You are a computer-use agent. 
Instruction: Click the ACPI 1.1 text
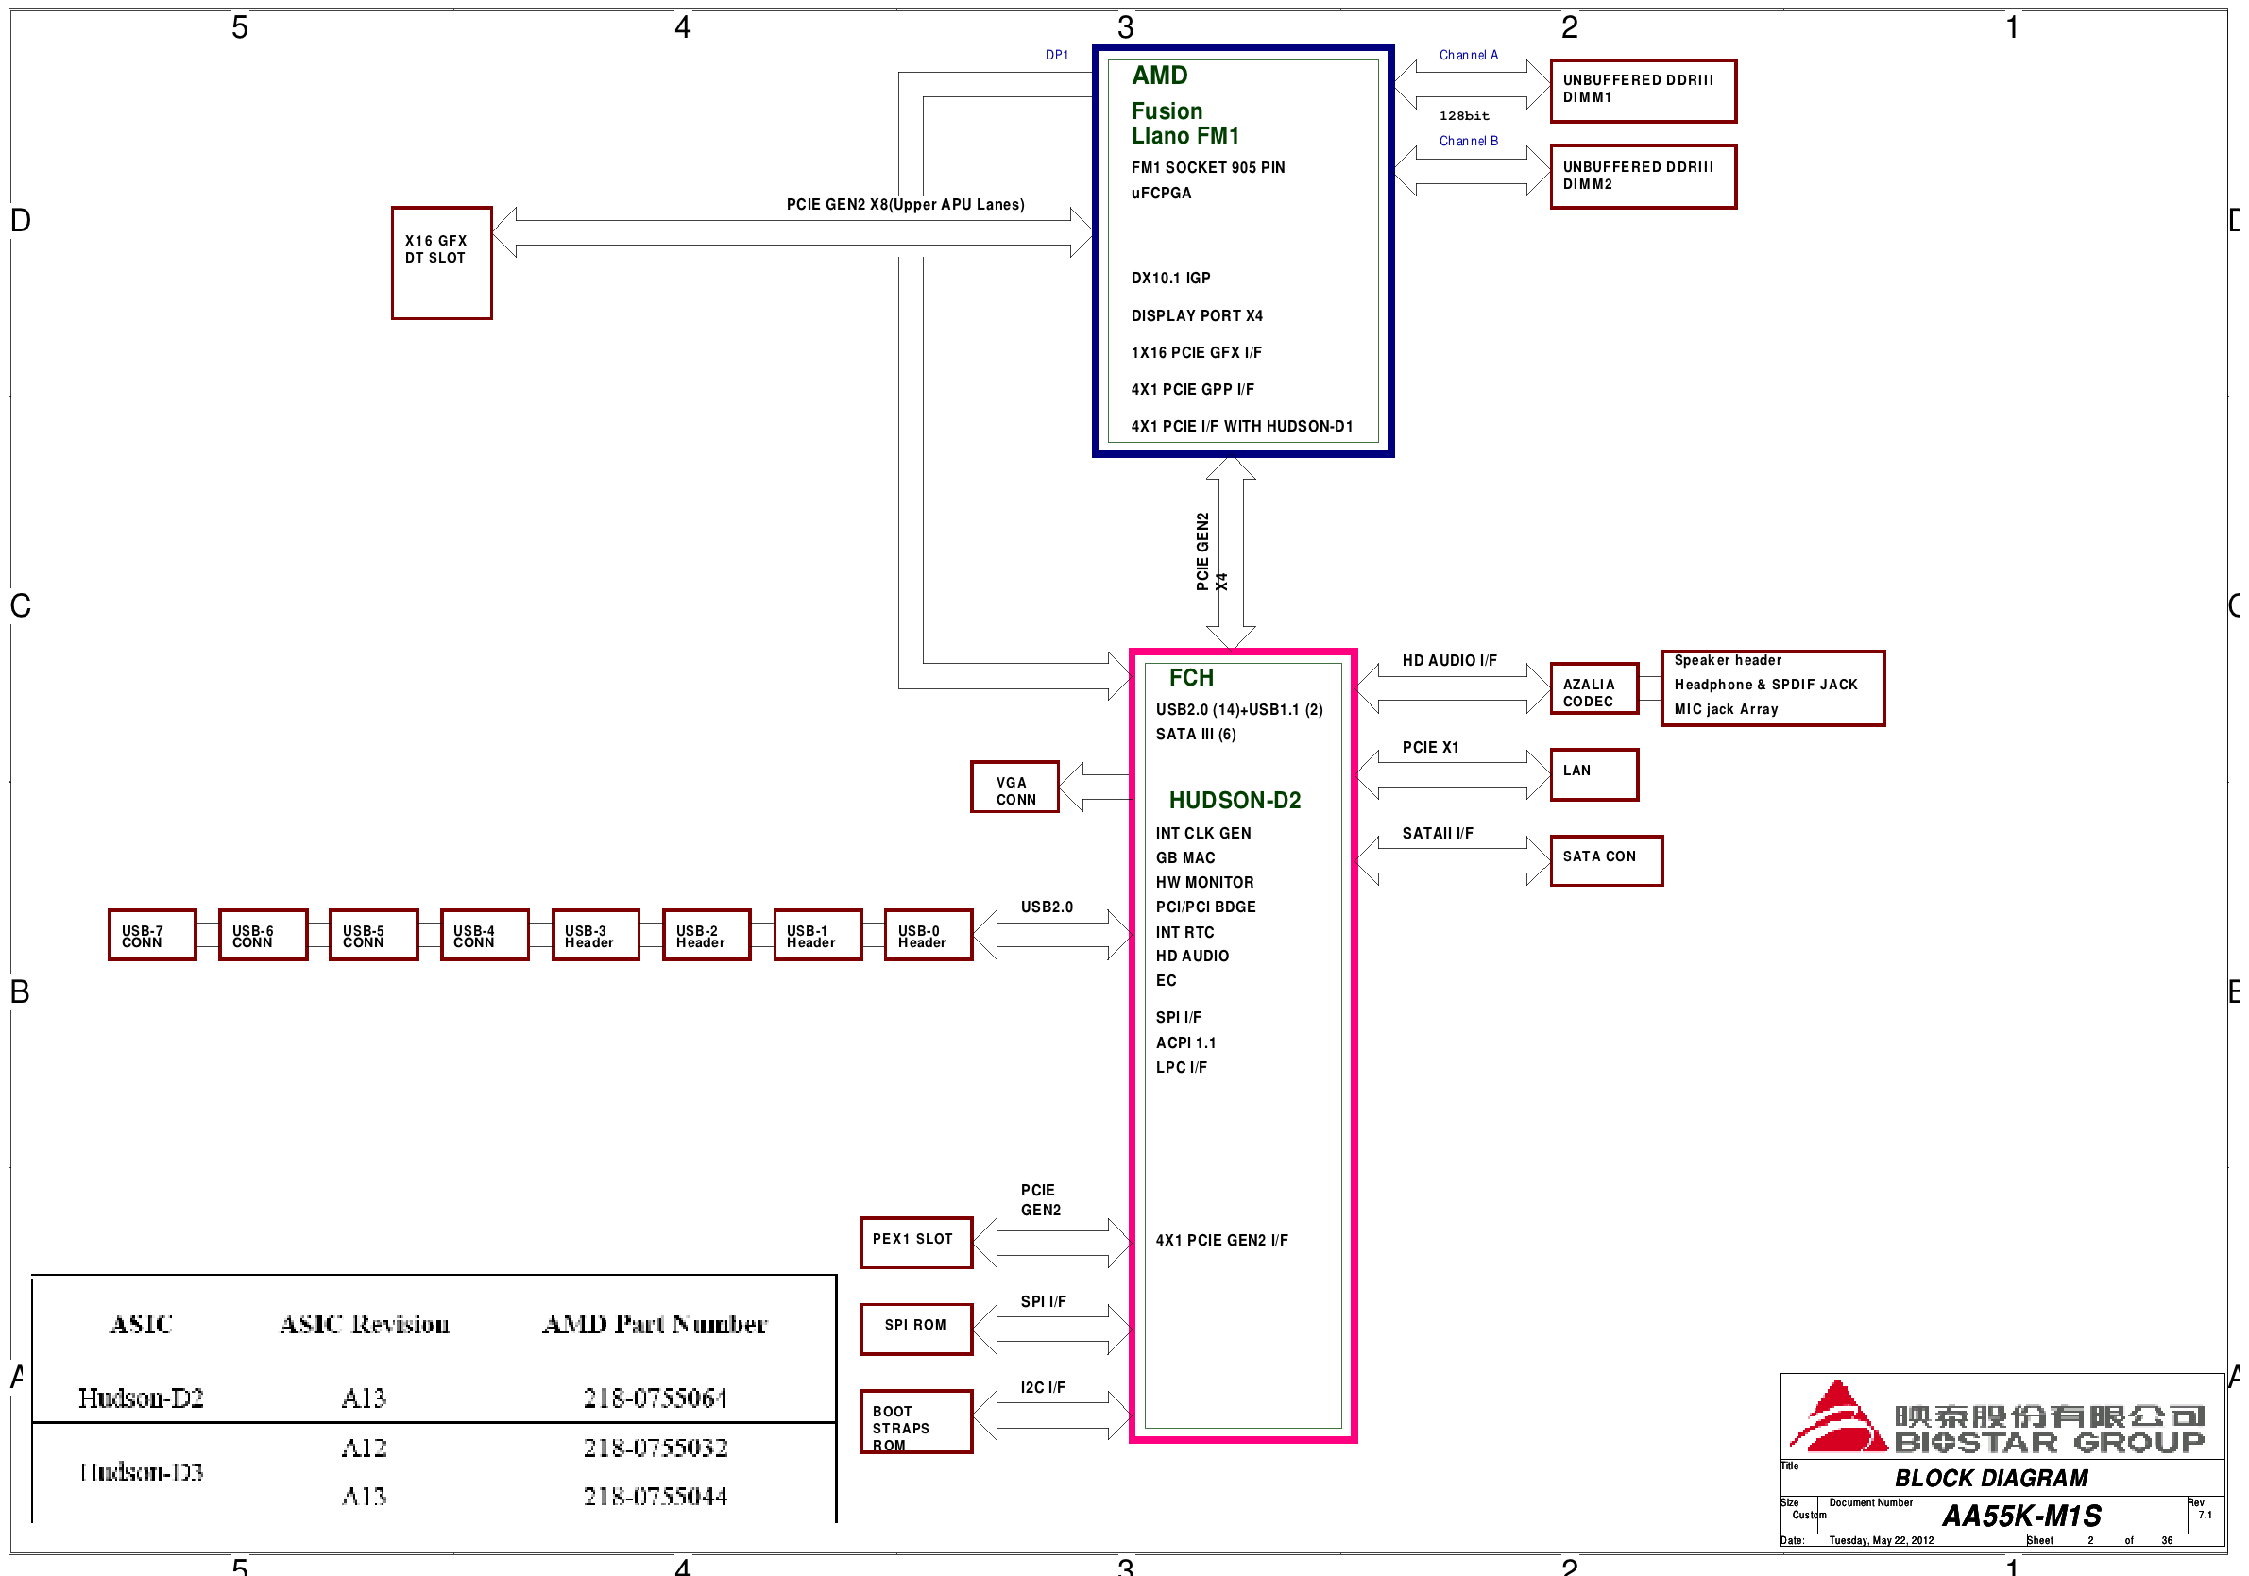click(x=1185, y=1042)
